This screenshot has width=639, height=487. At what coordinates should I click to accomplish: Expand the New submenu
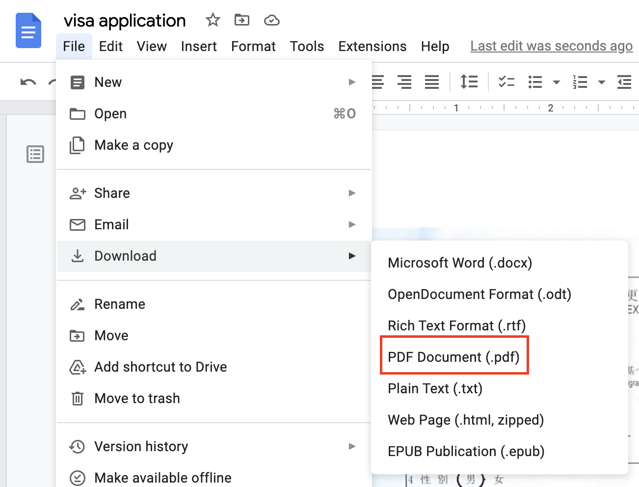pos(214,82)
